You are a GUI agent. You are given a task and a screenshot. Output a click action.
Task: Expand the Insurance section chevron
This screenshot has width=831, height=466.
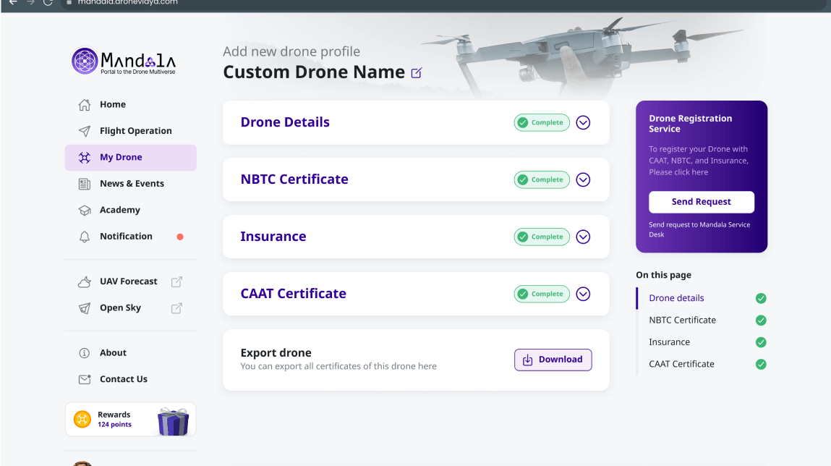(583, 237)
